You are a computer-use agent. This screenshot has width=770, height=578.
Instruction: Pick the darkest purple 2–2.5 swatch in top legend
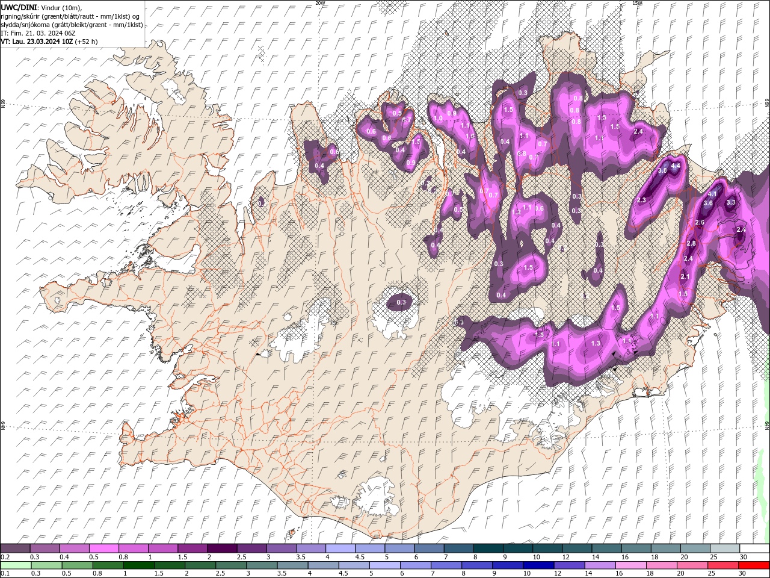(221, 548)
